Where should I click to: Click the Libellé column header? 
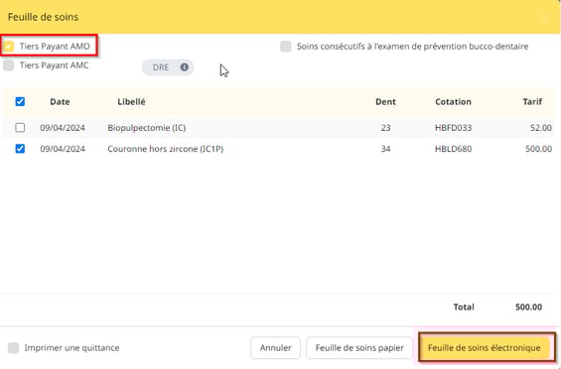point(131,102)
